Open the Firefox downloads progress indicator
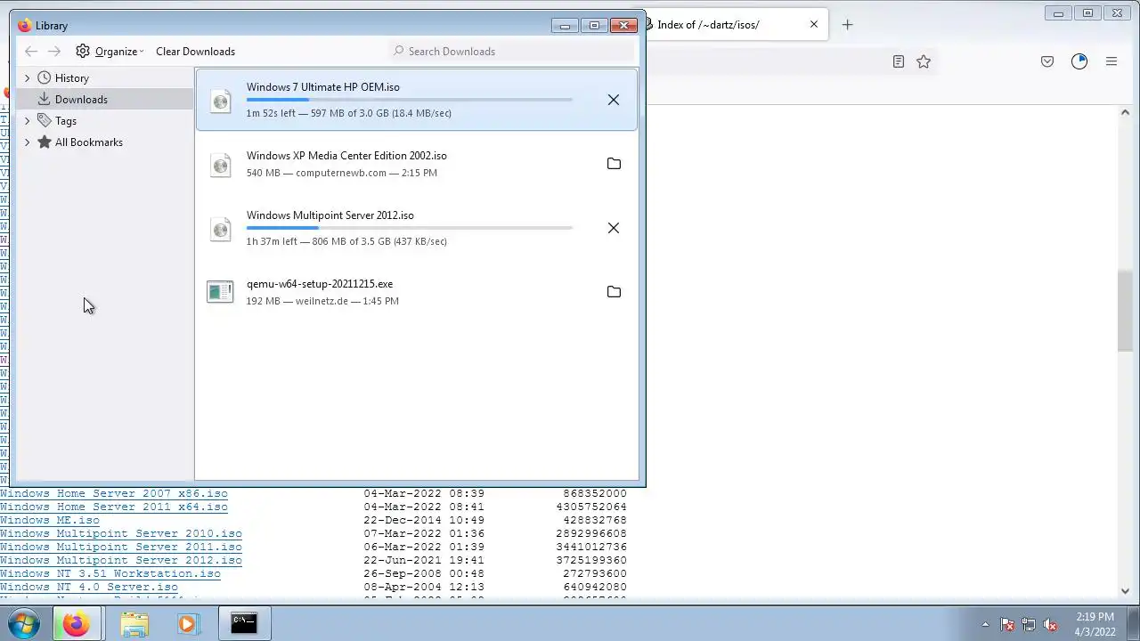The height and width of the screenshot is (641, 1140). 1079,61
